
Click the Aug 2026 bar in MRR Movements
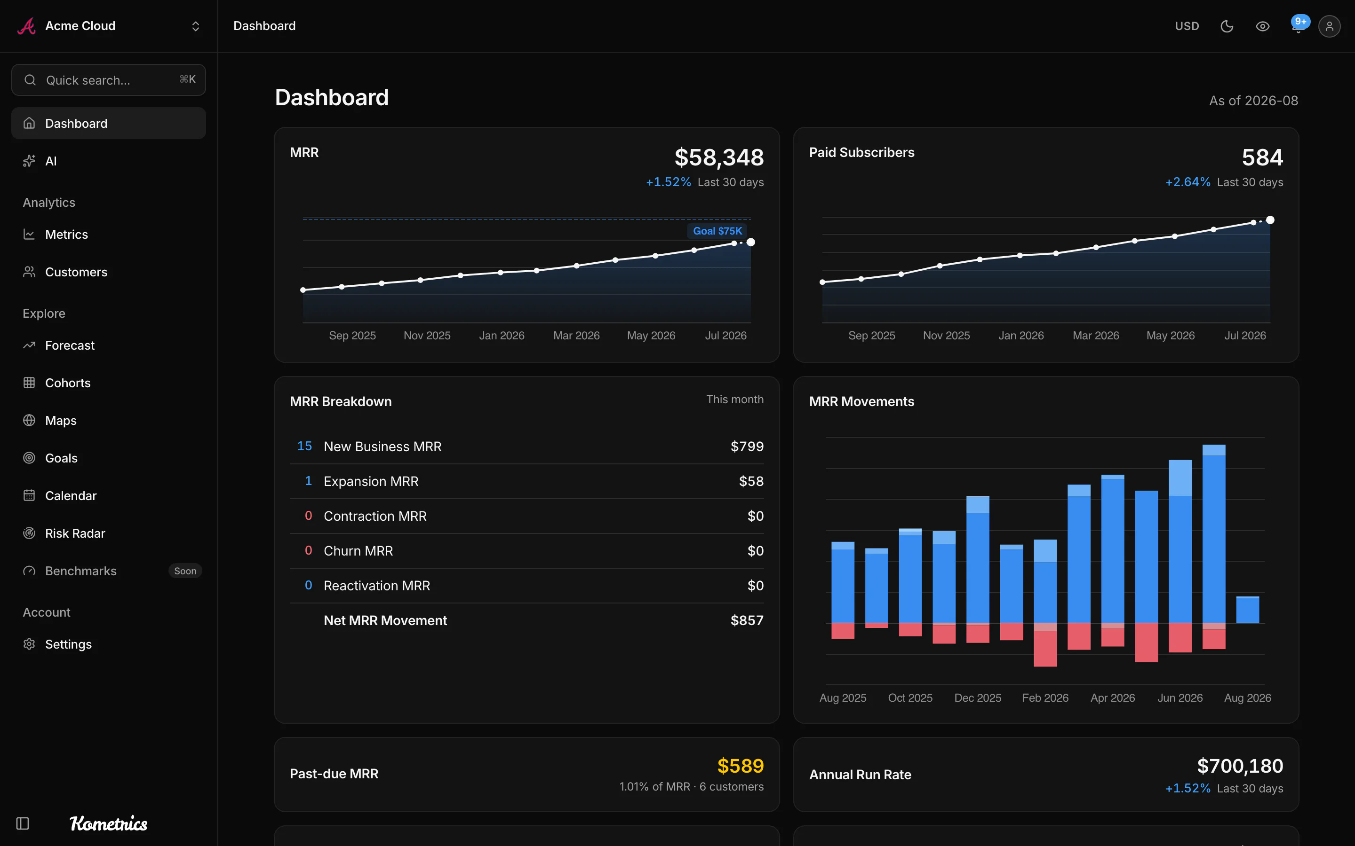point(1248,610)
